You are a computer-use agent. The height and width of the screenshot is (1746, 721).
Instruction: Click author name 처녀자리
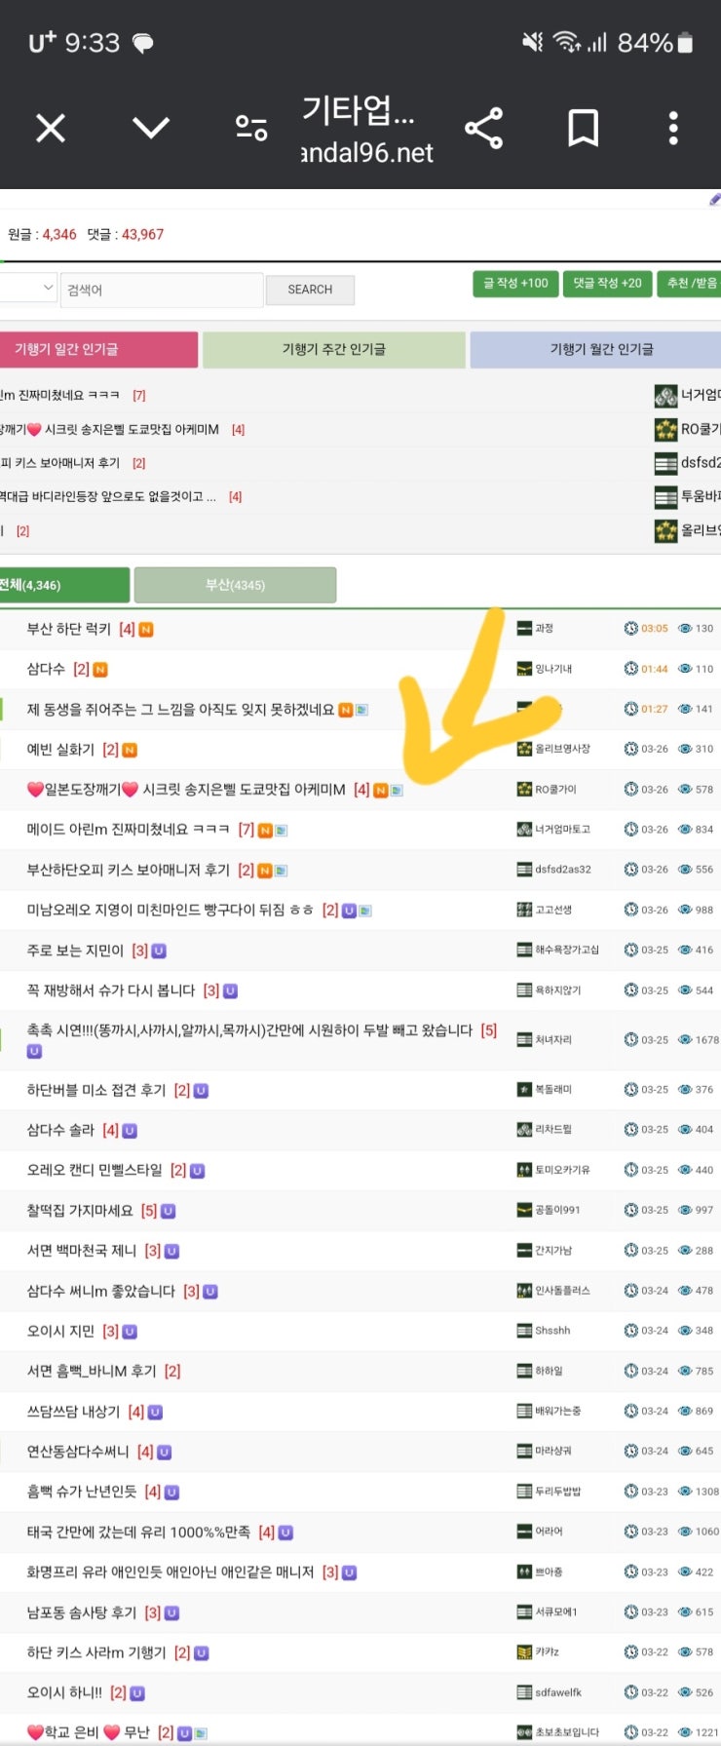[x=553, y=1040]
